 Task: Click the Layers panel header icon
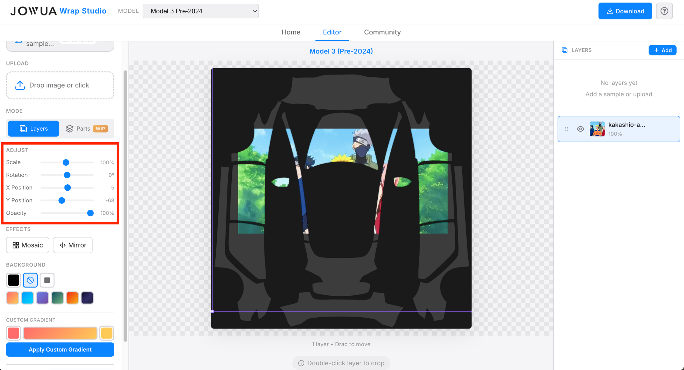[x=564, y=50]
